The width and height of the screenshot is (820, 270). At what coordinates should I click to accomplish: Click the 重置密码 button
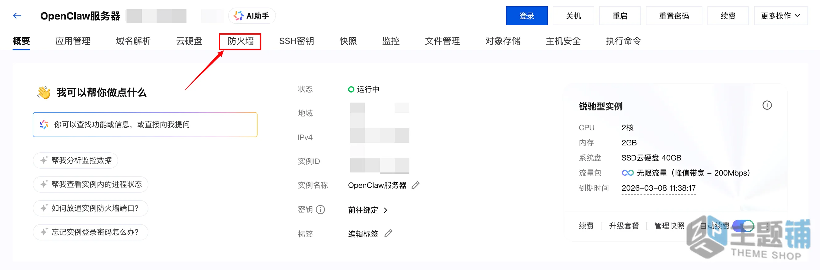pyautogui.click(x=673, y=16)
